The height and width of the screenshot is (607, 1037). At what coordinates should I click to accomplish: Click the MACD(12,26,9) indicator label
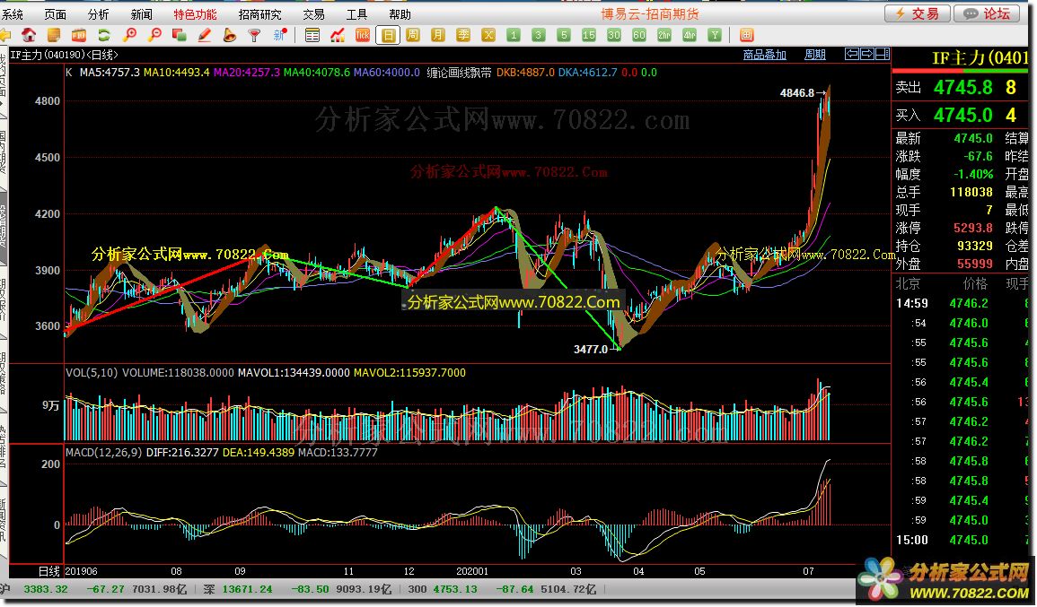104,453
